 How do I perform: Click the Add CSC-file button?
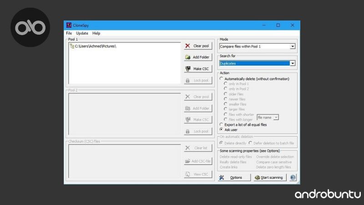tap(198, 161)
